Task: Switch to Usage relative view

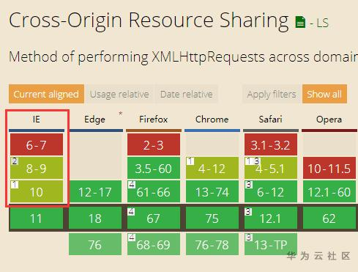Action: tap(119, 94)
